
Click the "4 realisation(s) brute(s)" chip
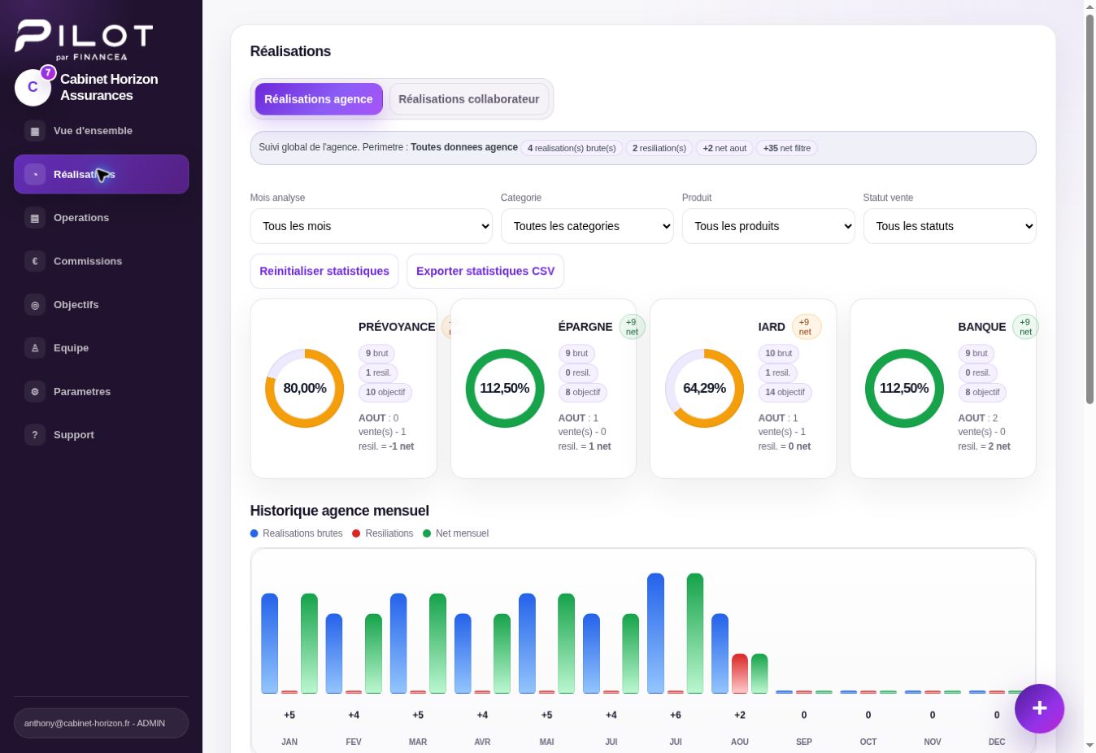[572, 148]
